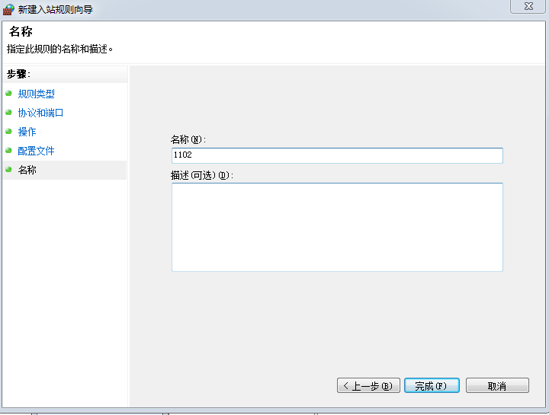Click the green bullet beside 规则类型
The image size is (549, 415).
click(8, 94)
